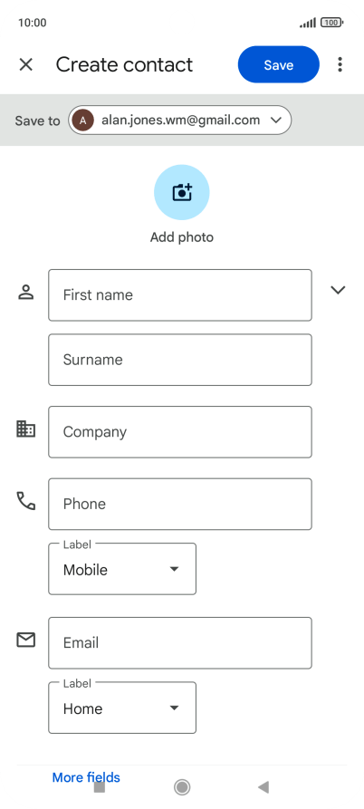
Task: Open the Save to account dropdown
Action: [180, 120]
